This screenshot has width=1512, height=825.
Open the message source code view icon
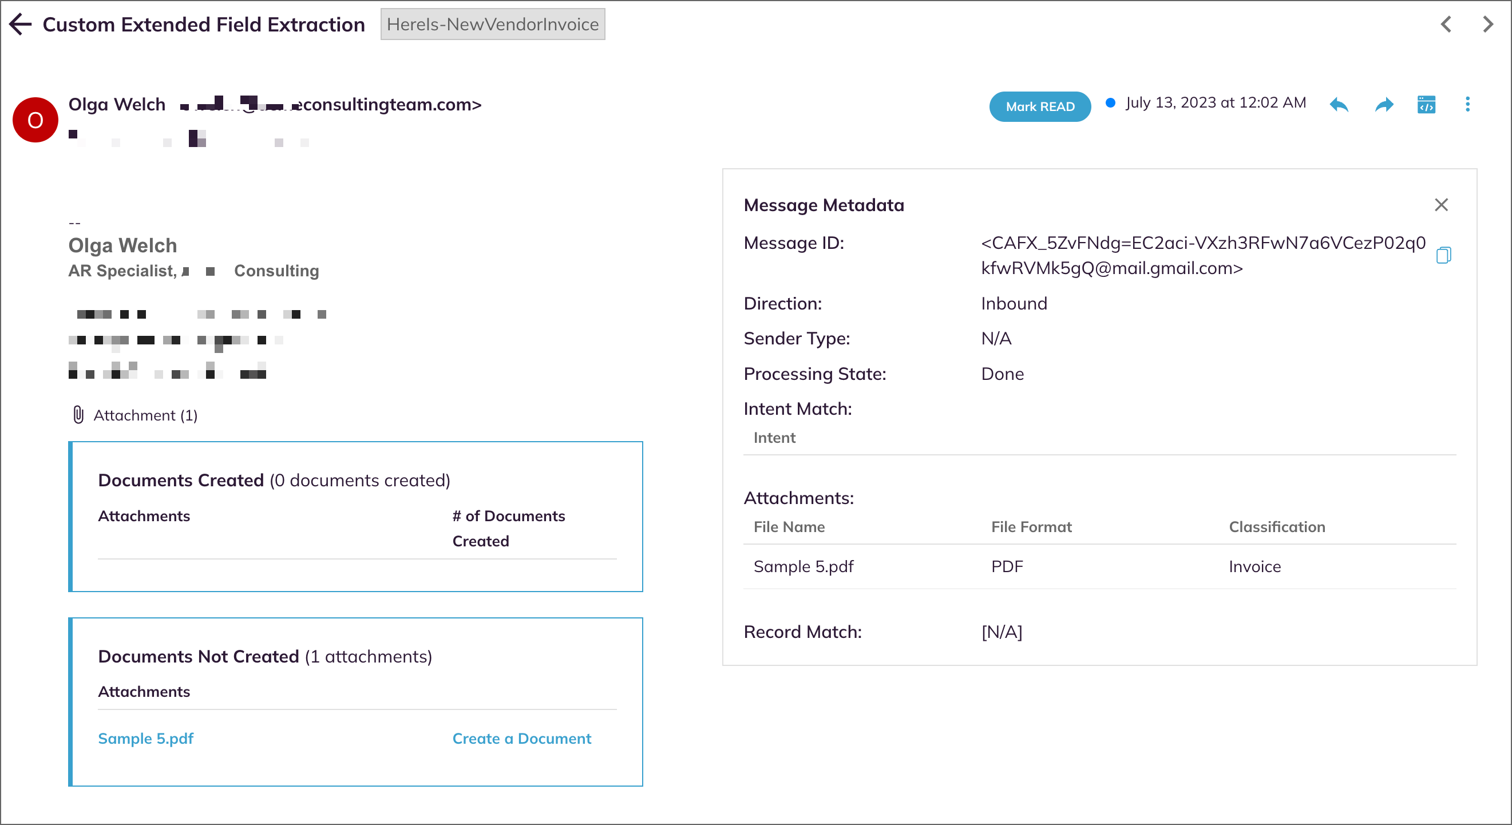[x=1426, y=105]
